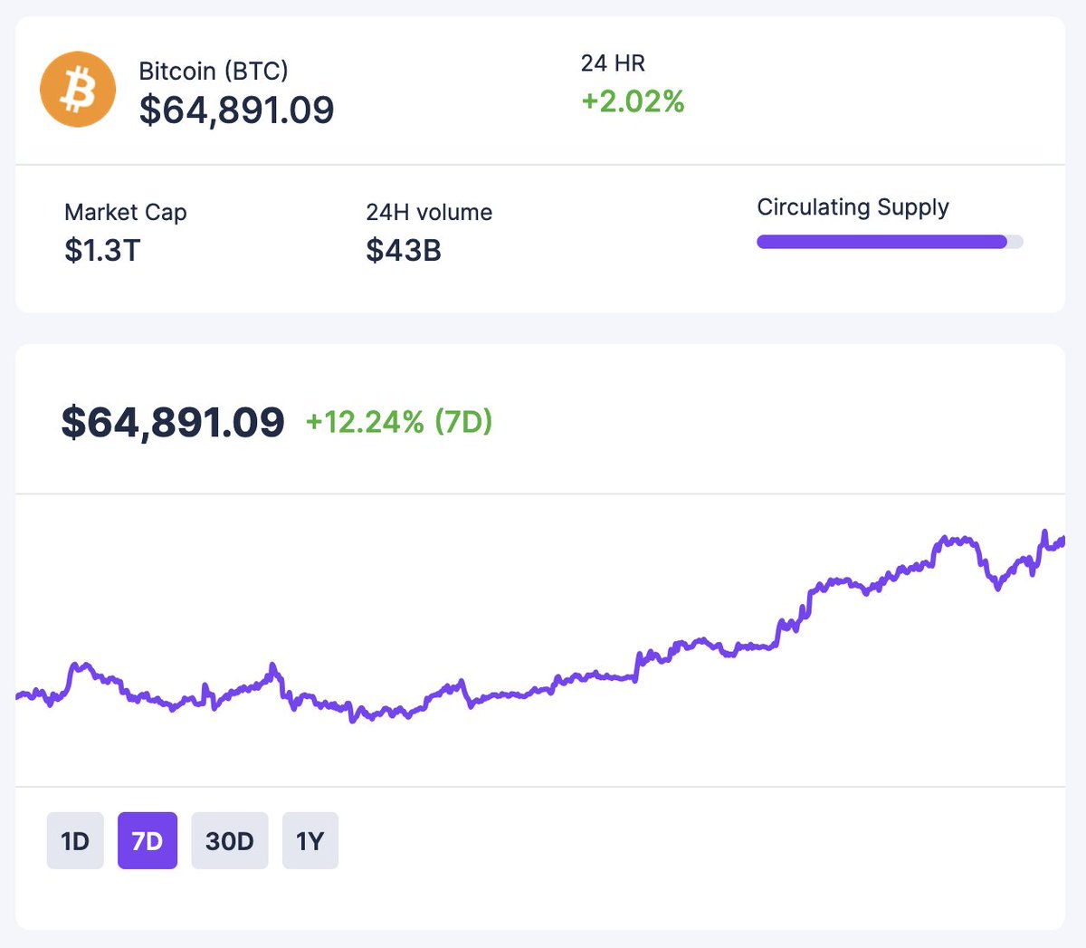Click the +2.02% 24 HR change

pos(633,101)
